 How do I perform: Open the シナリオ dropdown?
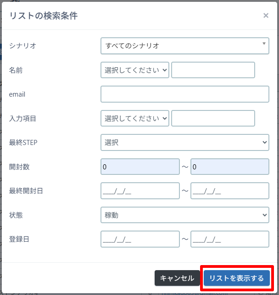click(184, 46)
